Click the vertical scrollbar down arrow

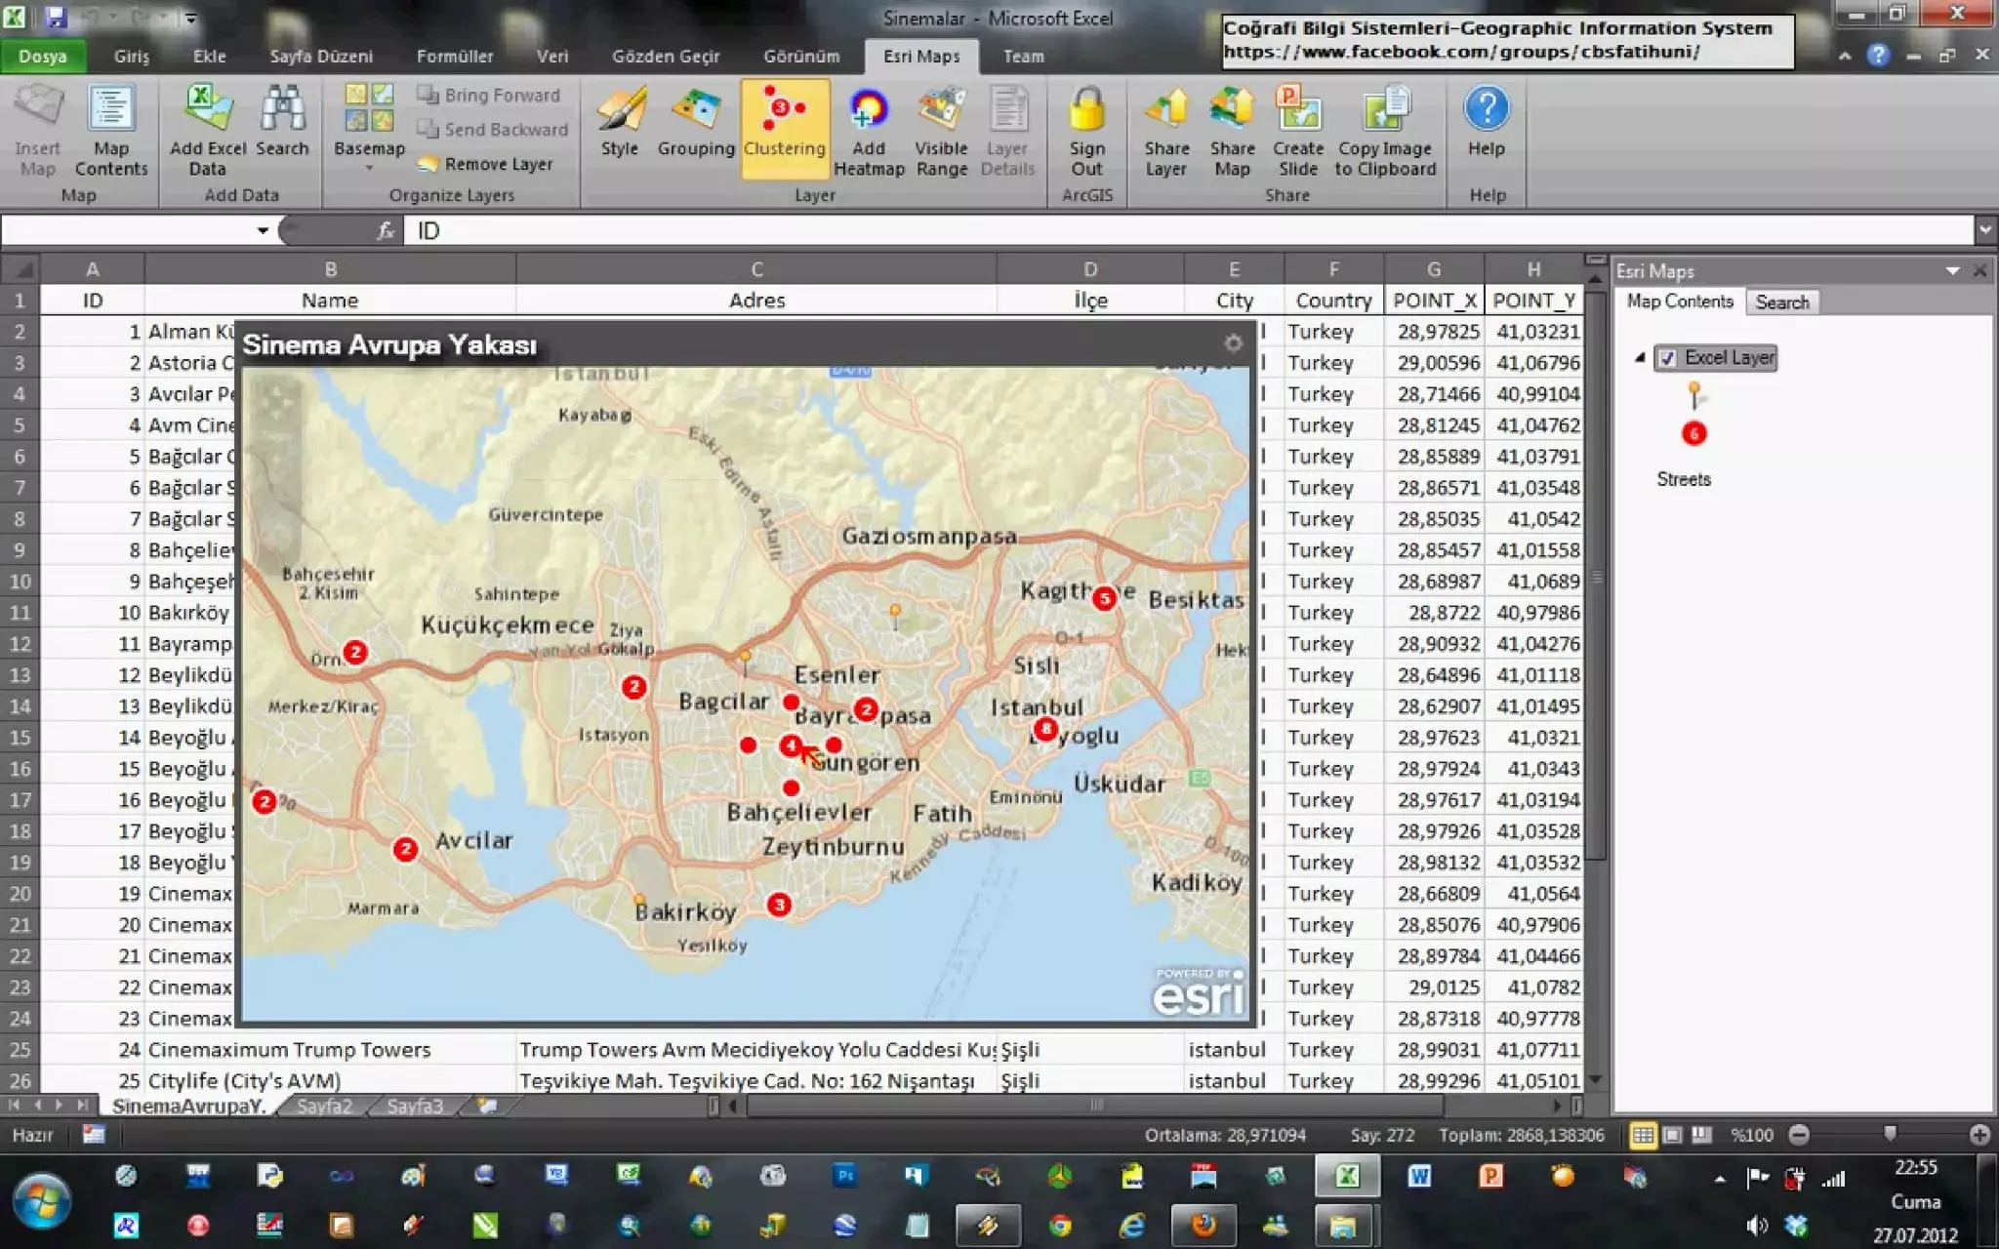pyautogui.click(x=1595, y=1080)
